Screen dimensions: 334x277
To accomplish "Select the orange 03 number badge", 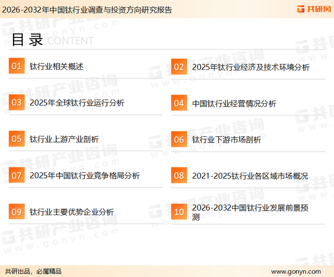I will (16, 102).
